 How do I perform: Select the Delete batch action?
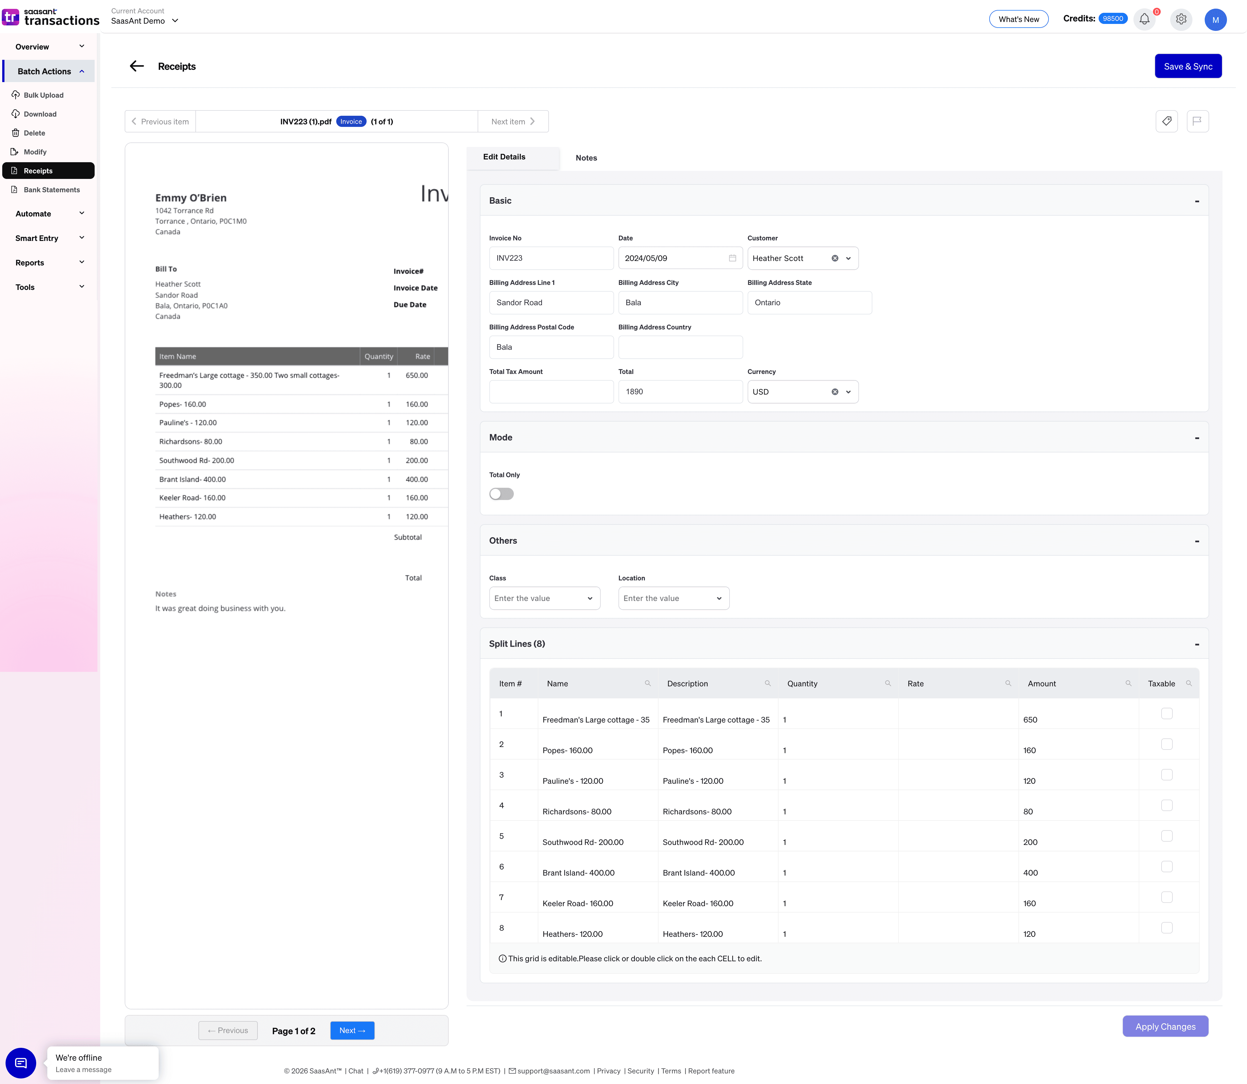[35, 133]
